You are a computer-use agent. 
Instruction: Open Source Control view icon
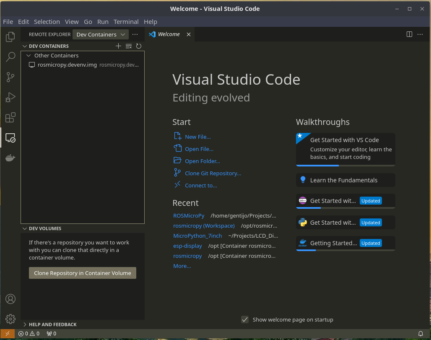pyautogui.click(x=10, y=77)
